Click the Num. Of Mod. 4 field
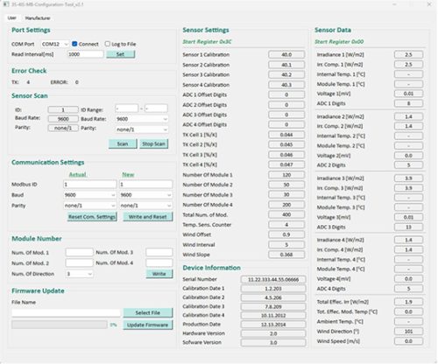 point(159,262)
